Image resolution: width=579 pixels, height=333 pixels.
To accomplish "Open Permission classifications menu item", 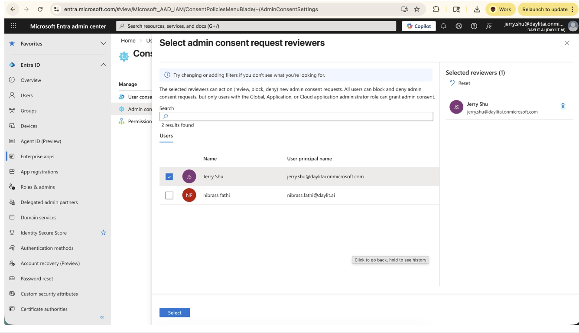I will pos(135,121).
